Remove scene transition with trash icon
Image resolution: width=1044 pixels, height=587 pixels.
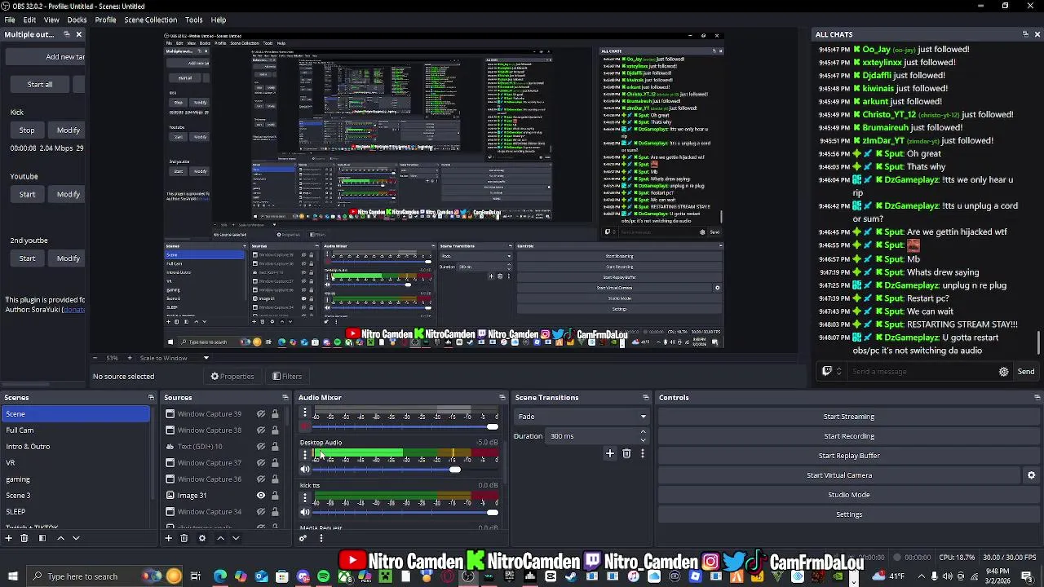coord(626,453)
